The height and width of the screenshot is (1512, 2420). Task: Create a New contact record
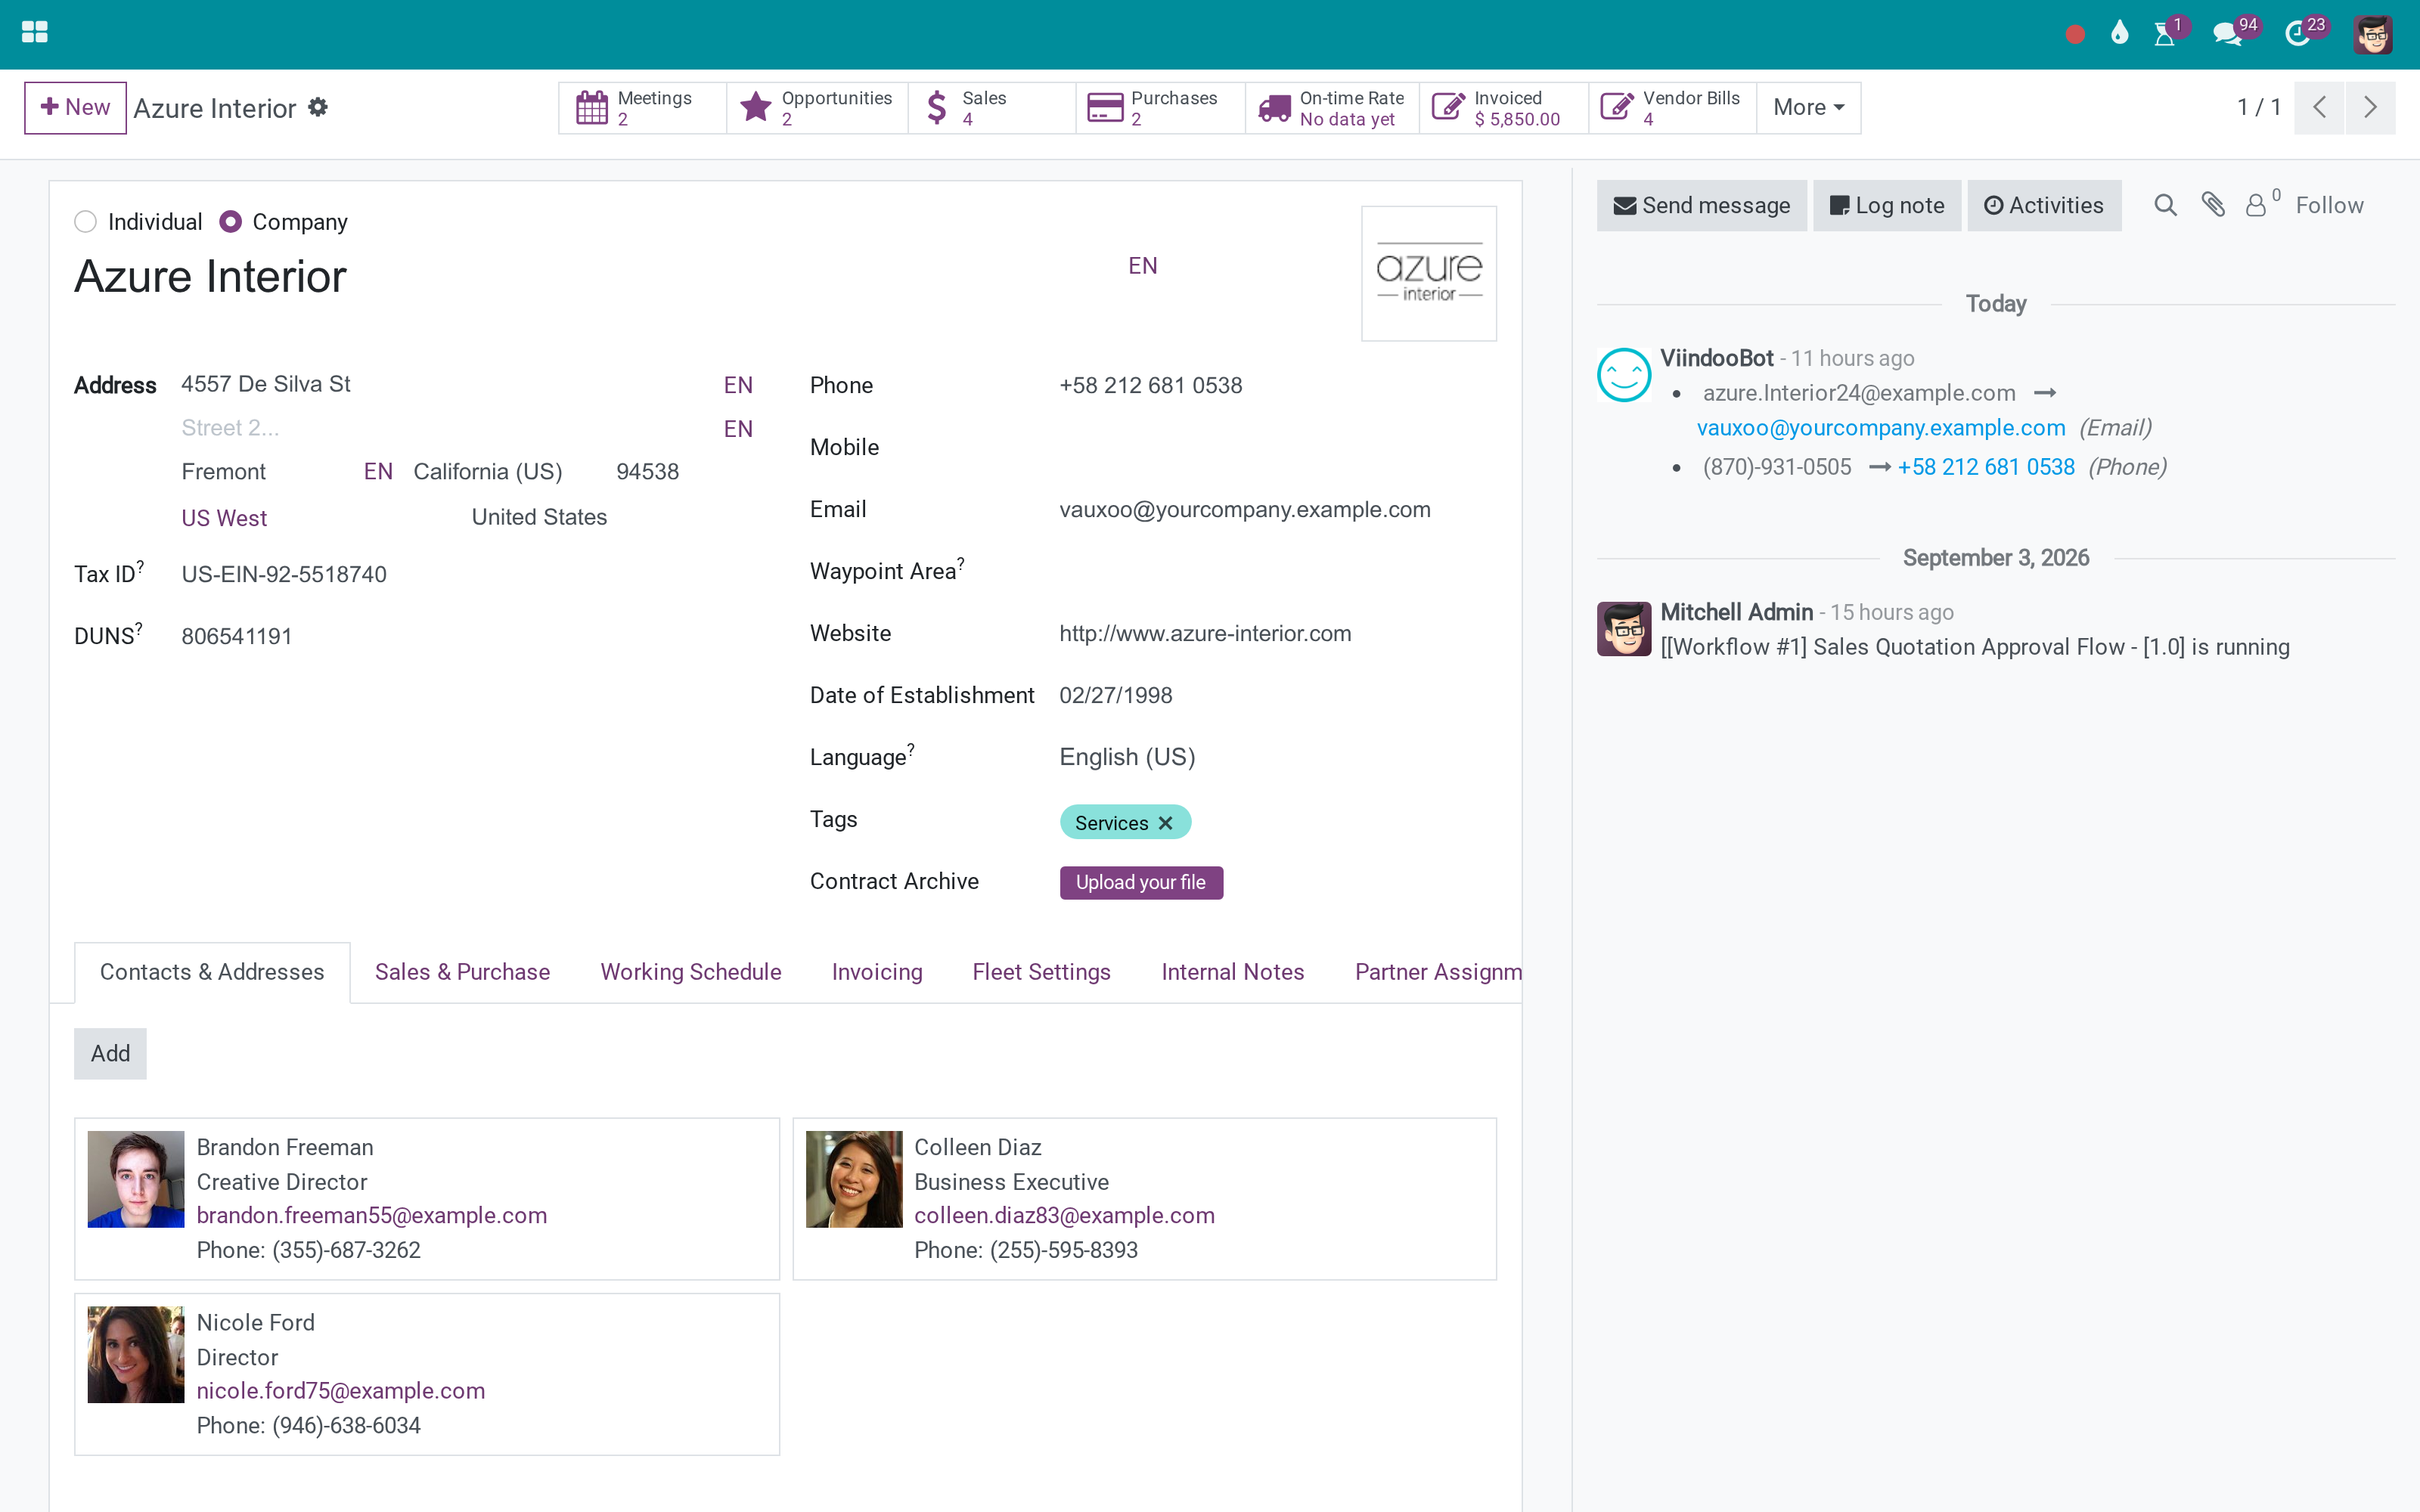[x=75, y=107]
